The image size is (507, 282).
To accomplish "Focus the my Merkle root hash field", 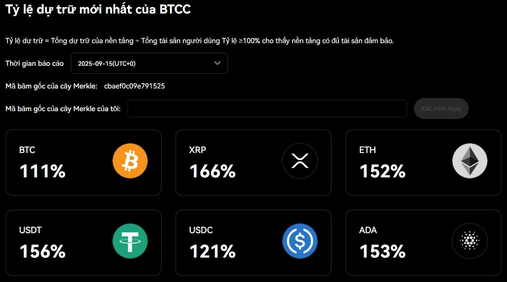I will [267, 109].
